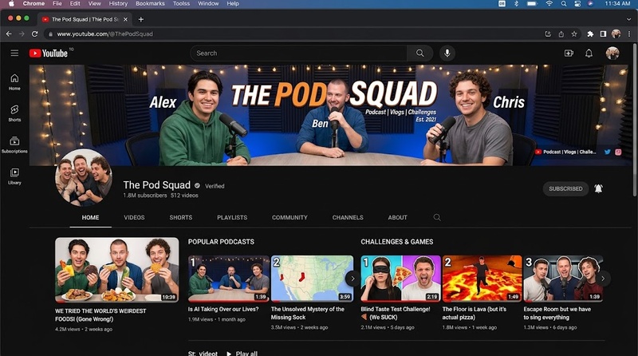
Task: Share this page from address bar
Action: point(561,34)
